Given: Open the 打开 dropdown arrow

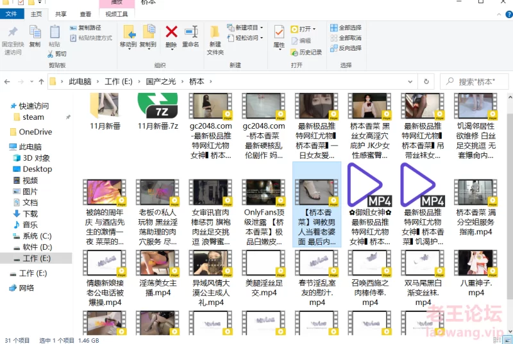Looking at the screenshot, I should [314, 29].
